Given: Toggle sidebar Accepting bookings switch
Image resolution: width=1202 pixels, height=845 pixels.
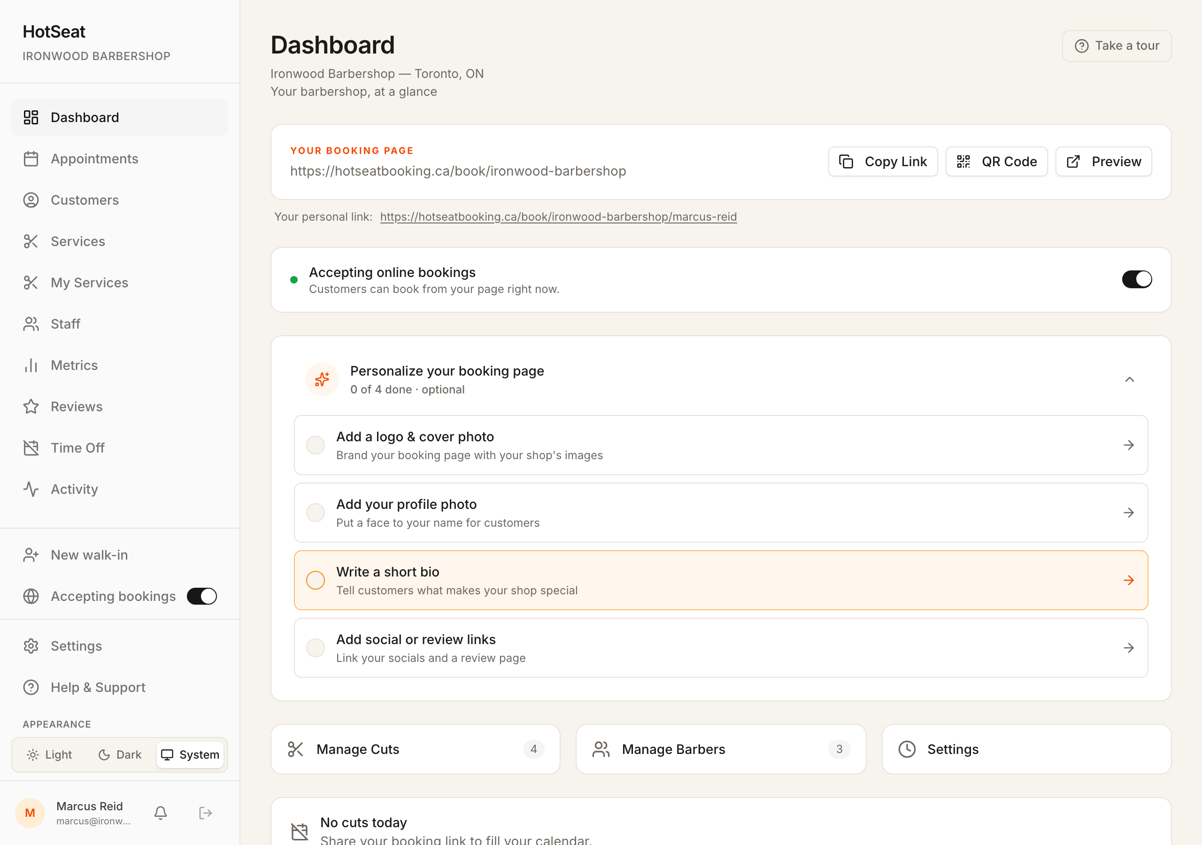Looking at the screenshot, I should pyautogui.click(x=201, y=596).
